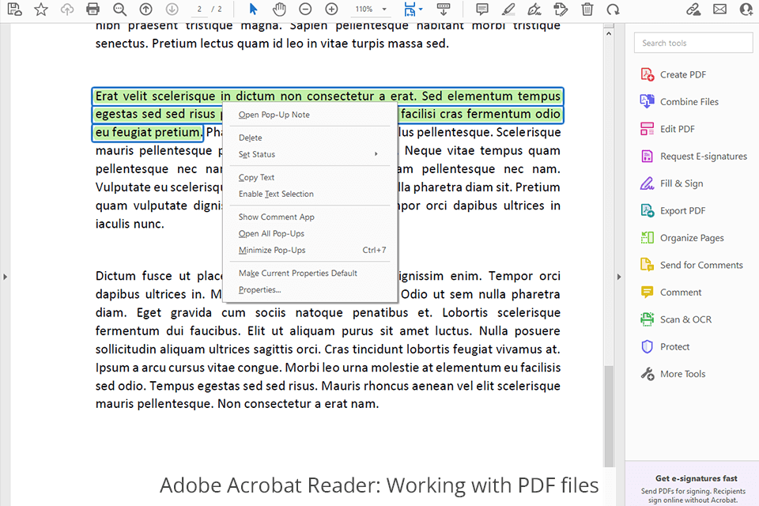Add a sticky note comment
Screen dimensions: 759x506
click(481, 9)
